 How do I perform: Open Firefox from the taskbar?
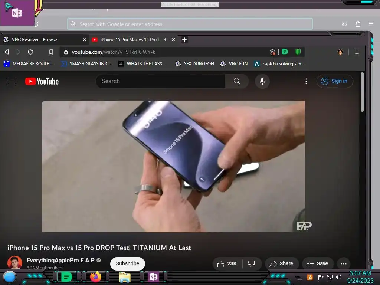coord(96,276)
